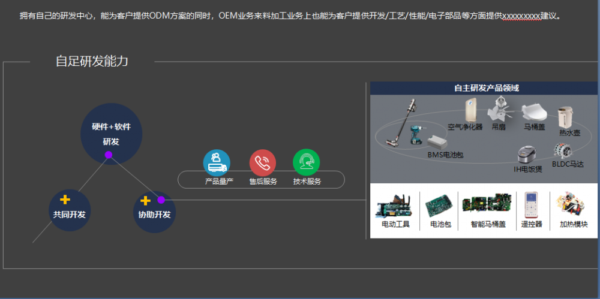Click the 吊扇 ceiling fan image
Screen dimensions: 600x299
pyautogui.click(x=499, y=111)
